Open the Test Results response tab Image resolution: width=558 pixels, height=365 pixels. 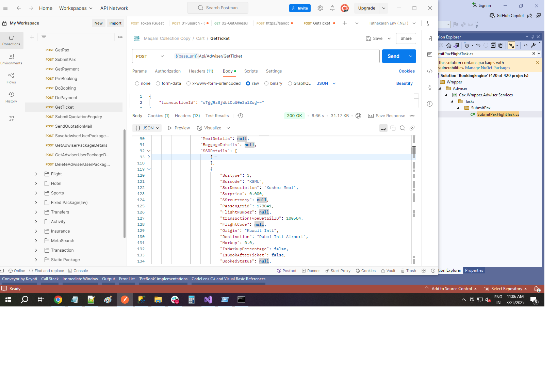coord(217,116)
